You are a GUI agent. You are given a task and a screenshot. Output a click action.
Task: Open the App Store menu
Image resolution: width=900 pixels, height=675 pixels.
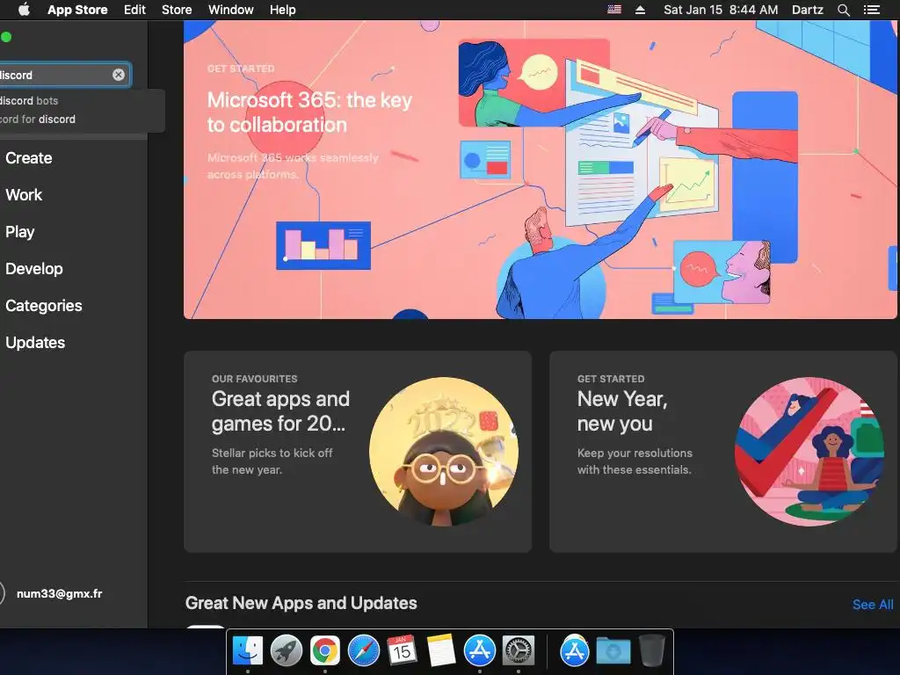tap(77, 10)
